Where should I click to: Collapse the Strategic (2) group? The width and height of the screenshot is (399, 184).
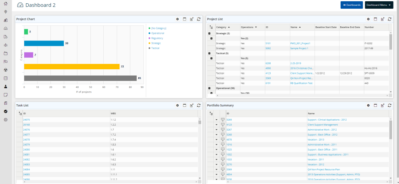[x=209, y=33]
